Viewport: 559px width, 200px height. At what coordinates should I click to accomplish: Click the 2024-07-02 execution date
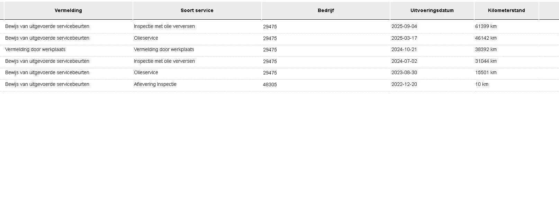(404, 61)
